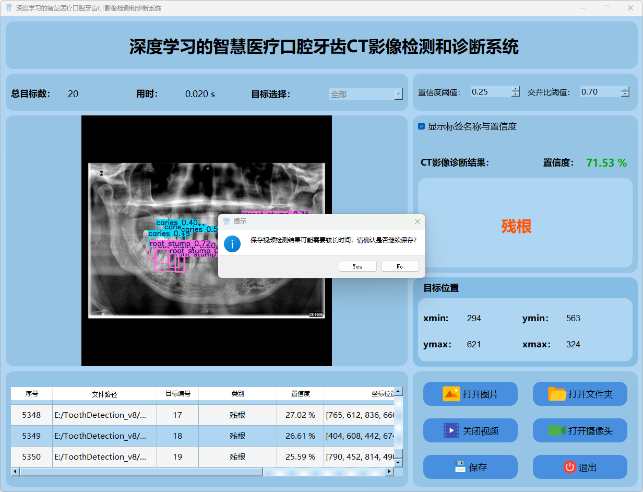Screen dimensions: 643x492
Task: Toggle 显示标签名称与置信度 checkbox
Action: pos(422,126)
